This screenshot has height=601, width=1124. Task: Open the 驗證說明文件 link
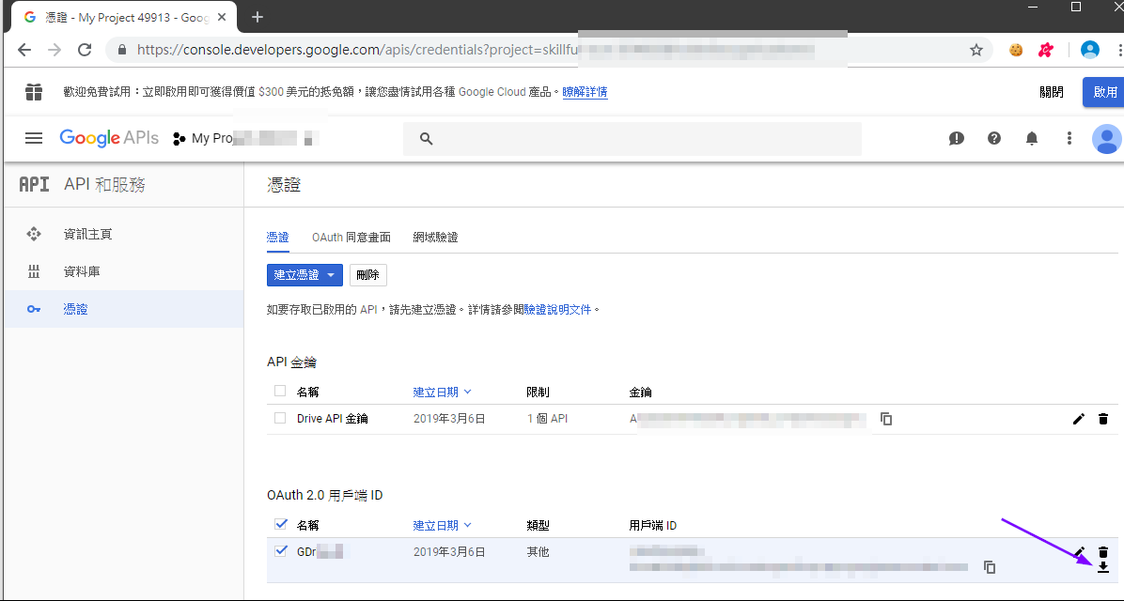(x=557, y=310)
